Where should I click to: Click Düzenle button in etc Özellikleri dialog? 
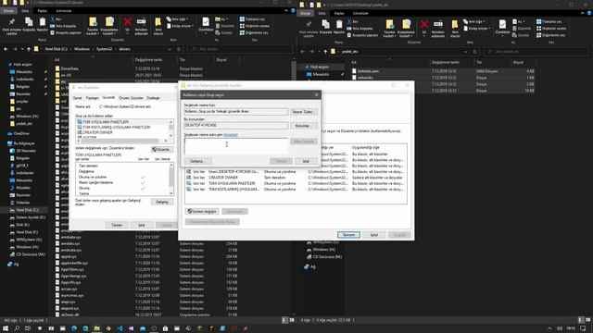[x=162, y=150]
